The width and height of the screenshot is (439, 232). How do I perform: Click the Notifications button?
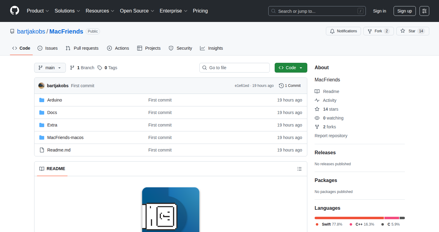pos(344,31)
